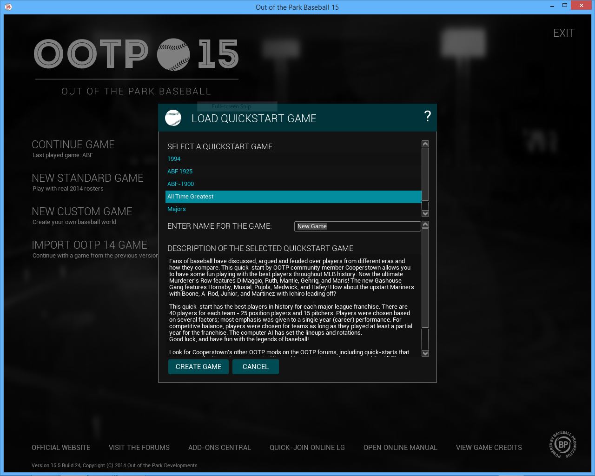Select the Majors quickstart entry

177,209
